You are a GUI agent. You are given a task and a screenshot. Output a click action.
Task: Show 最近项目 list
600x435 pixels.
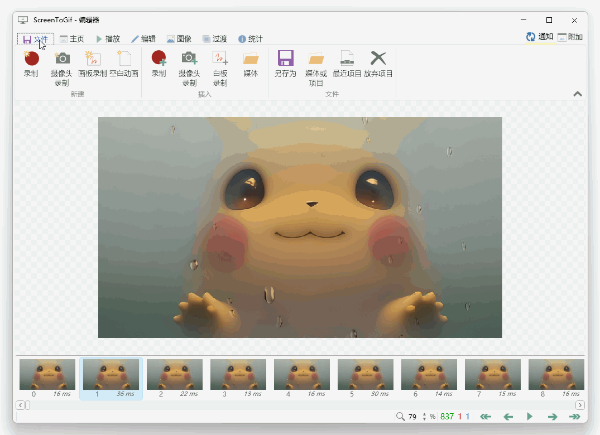point(347,64)
